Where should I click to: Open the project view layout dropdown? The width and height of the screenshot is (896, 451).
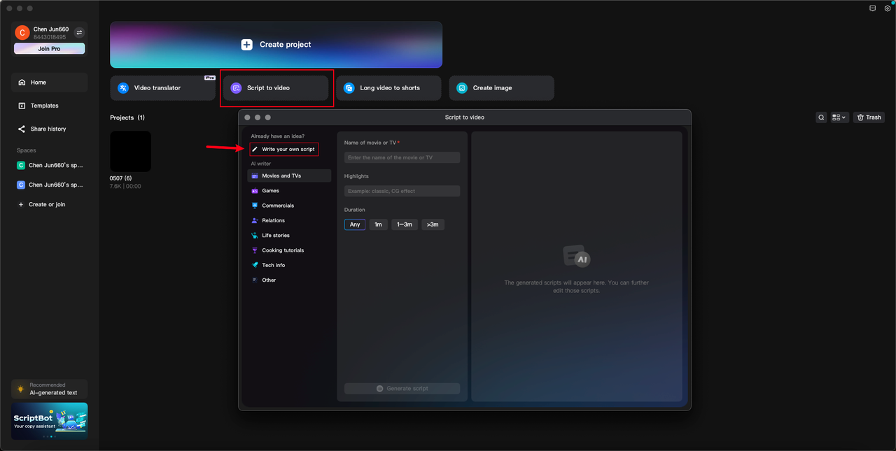pos(839,117)
